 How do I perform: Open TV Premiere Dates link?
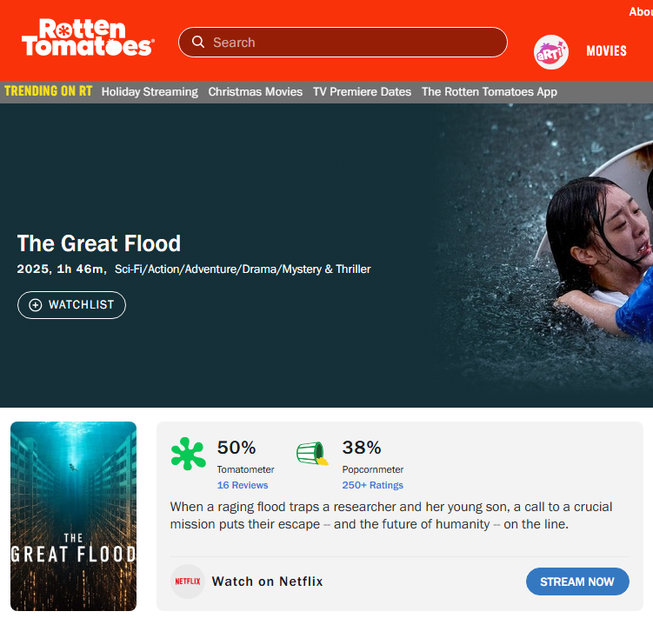click(362, 91)
